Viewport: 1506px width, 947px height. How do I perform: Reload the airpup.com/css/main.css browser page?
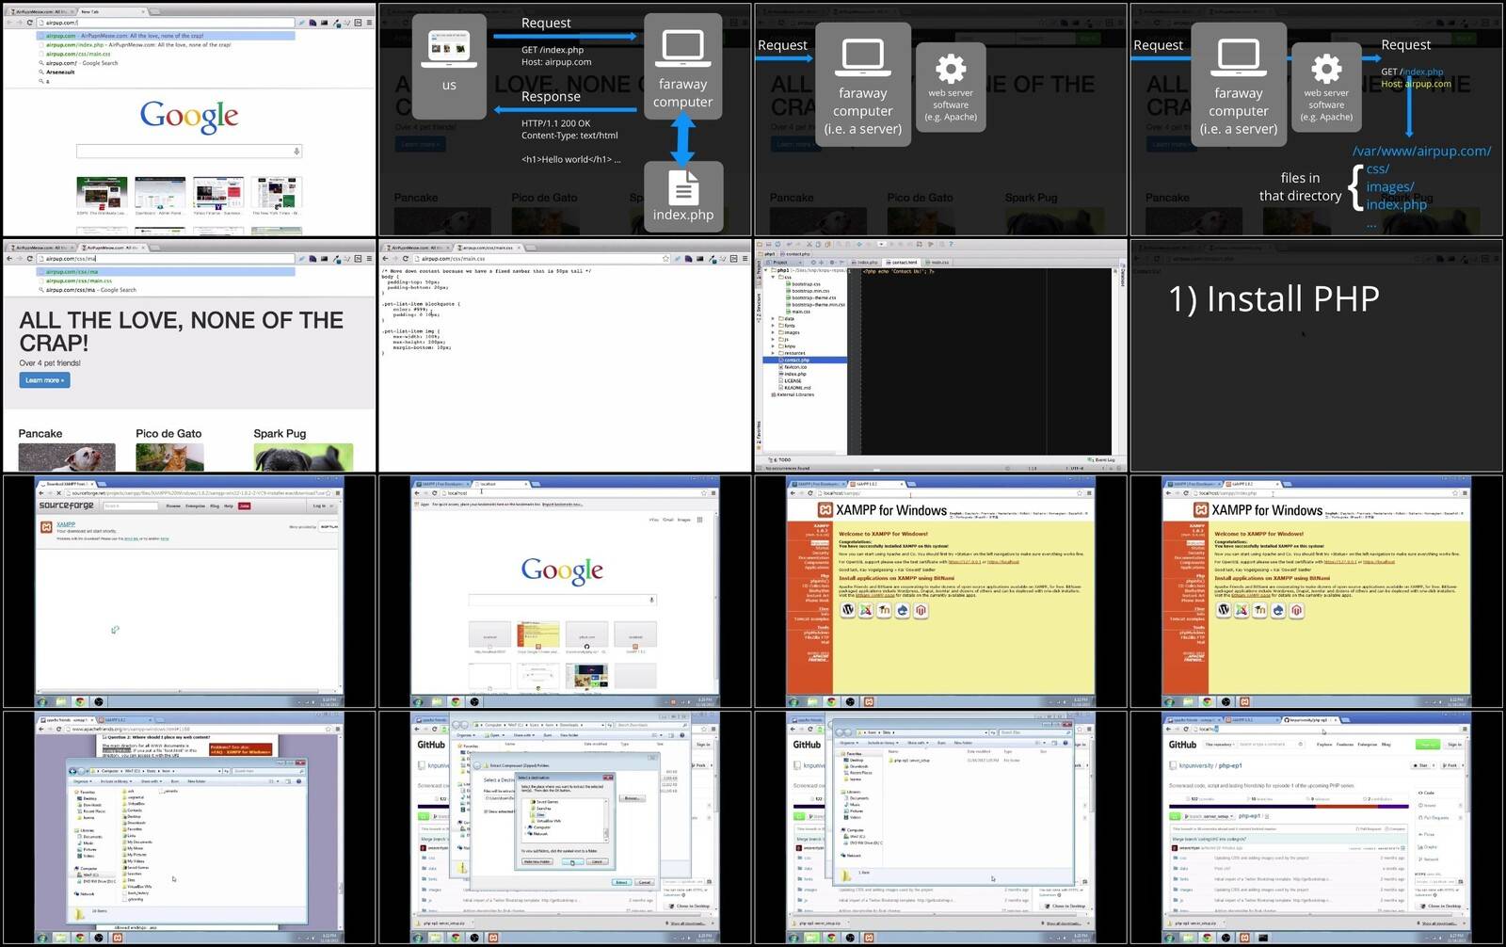click(x=406, y=258)
